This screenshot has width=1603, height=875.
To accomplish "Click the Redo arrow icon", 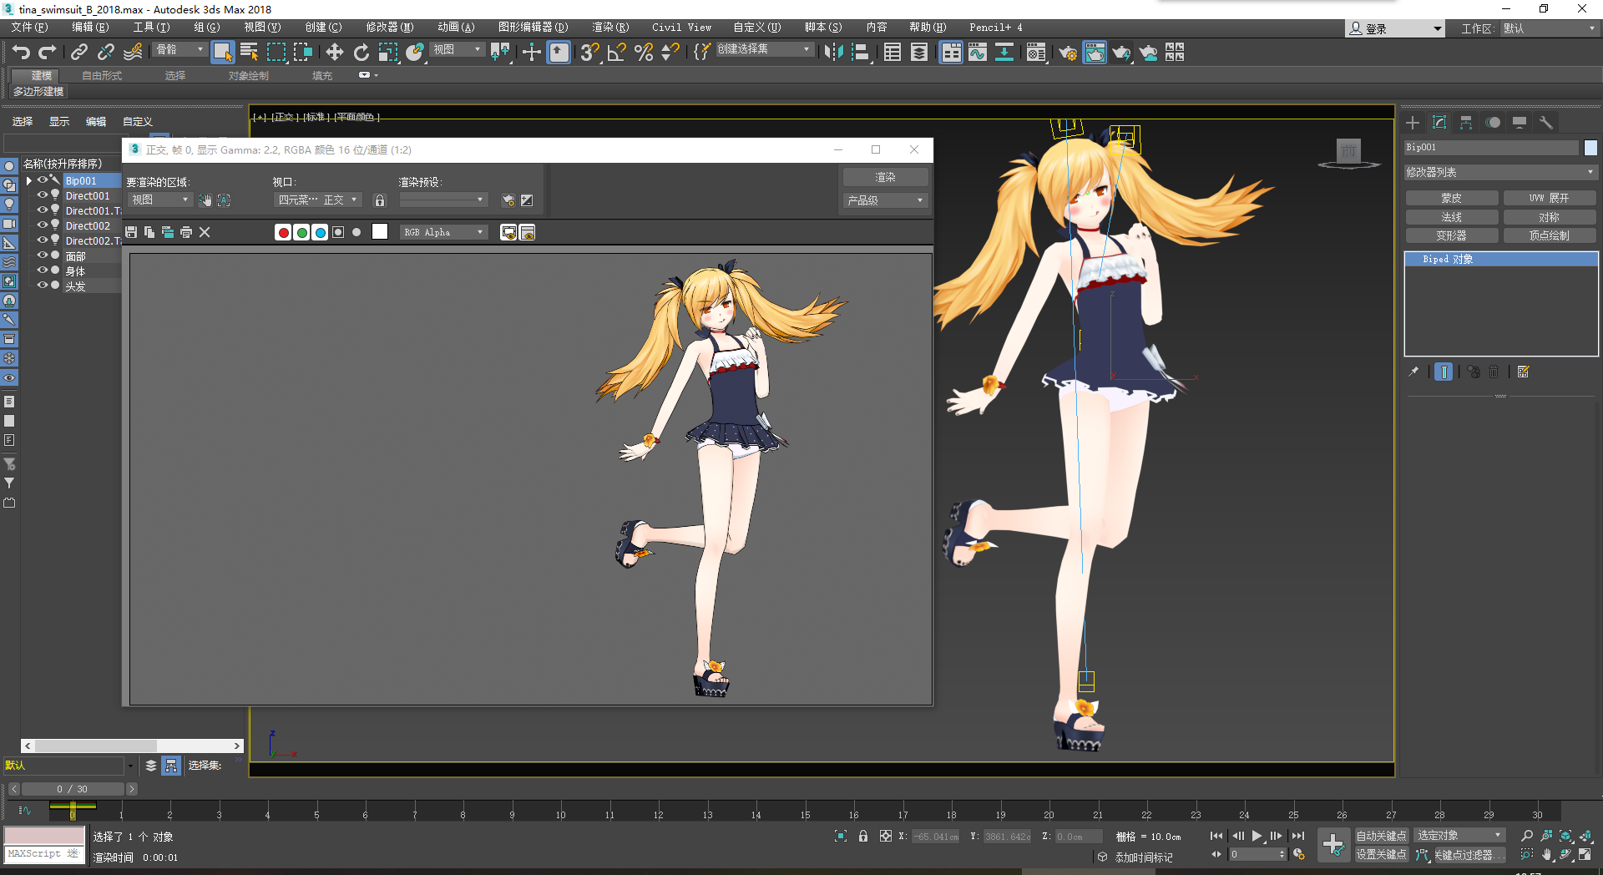I will [48, 53].
